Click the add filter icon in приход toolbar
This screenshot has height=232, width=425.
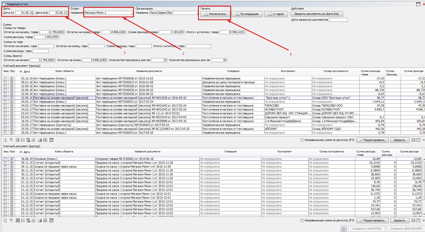click(x=11, y=140)
